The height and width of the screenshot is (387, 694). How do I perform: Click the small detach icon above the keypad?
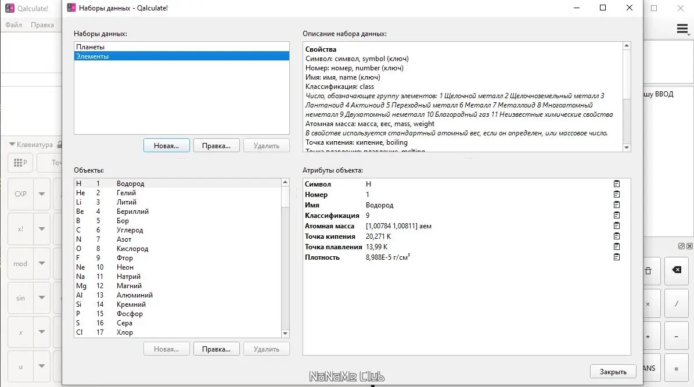pos(682,246)
